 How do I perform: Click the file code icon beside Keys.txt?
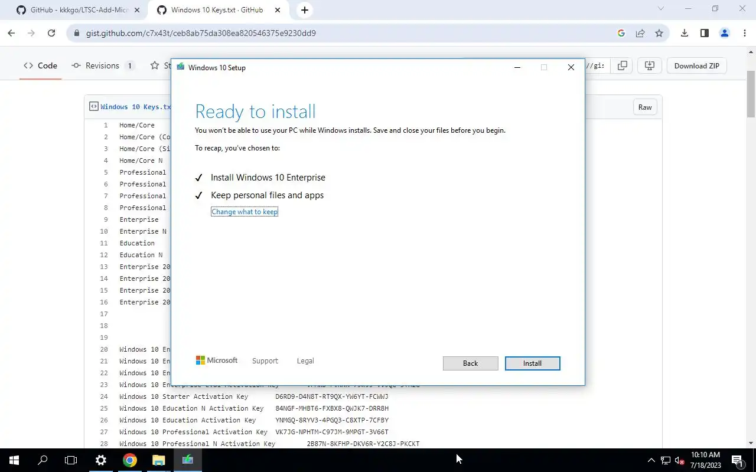click(93, 107)
